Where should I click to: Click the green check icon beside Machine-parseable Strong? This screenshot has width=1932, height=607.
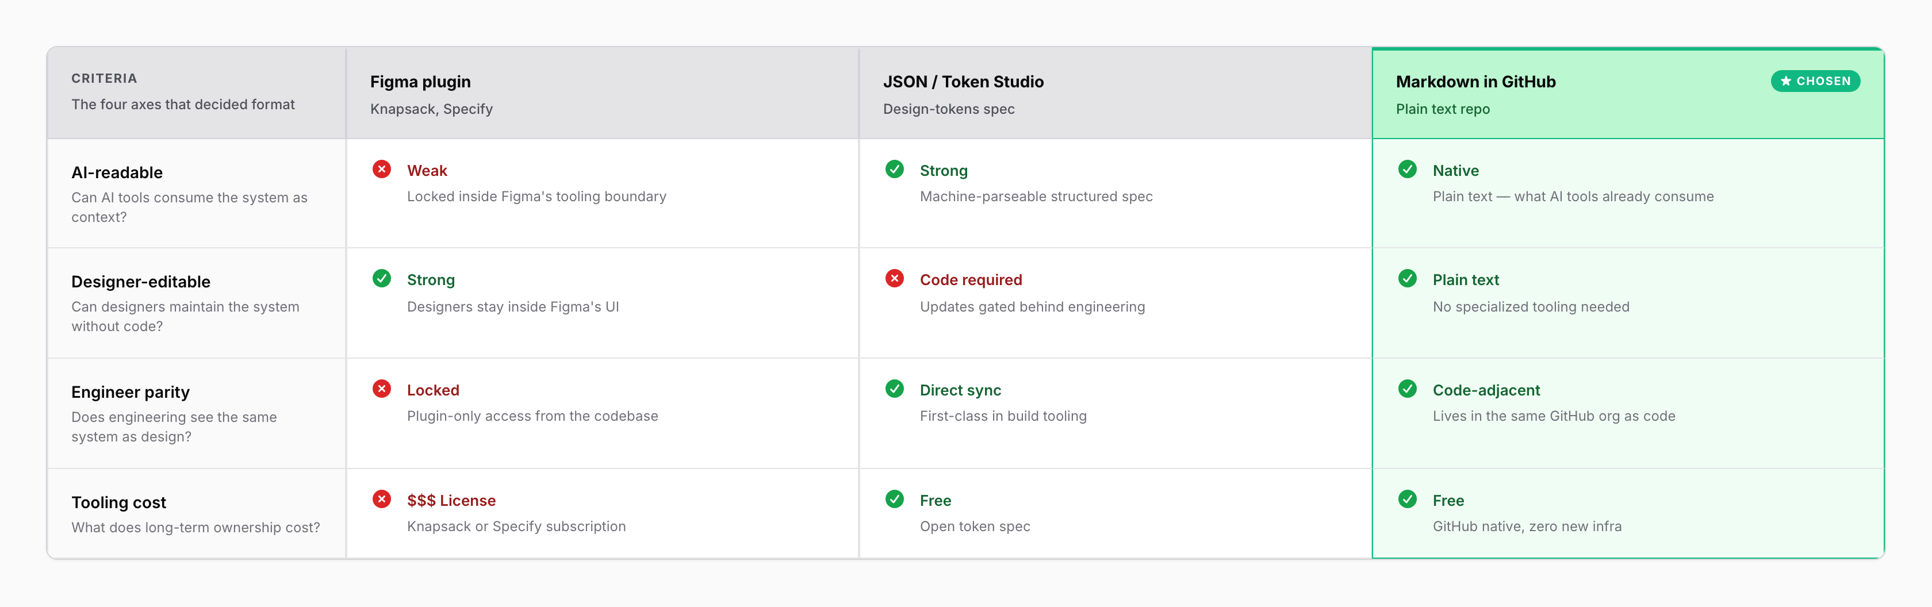pyautogui.click(x=894, y=170)
